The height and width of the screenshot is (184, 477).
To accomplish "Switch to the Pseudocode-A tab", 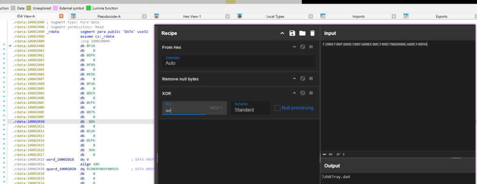I will pyautogui.click(x=109, y=16).
